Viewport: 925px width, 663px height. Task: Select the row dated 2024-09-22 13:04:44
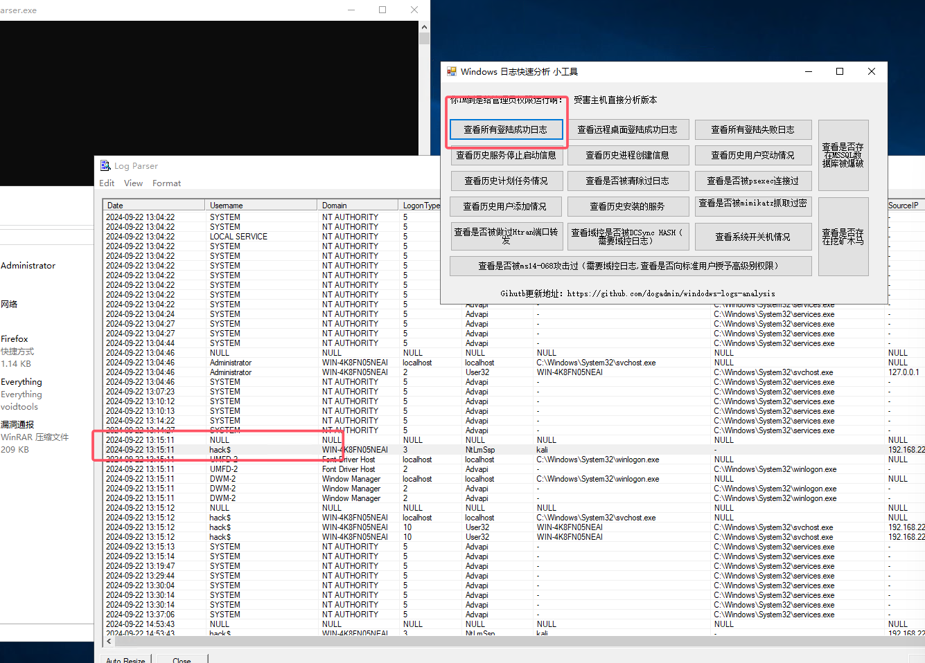[513, 343]
